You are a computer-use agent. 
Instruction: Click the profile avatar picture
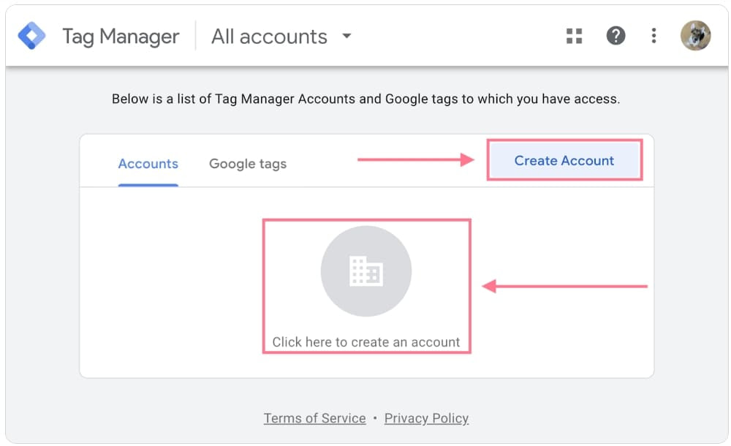pos(695,35)
